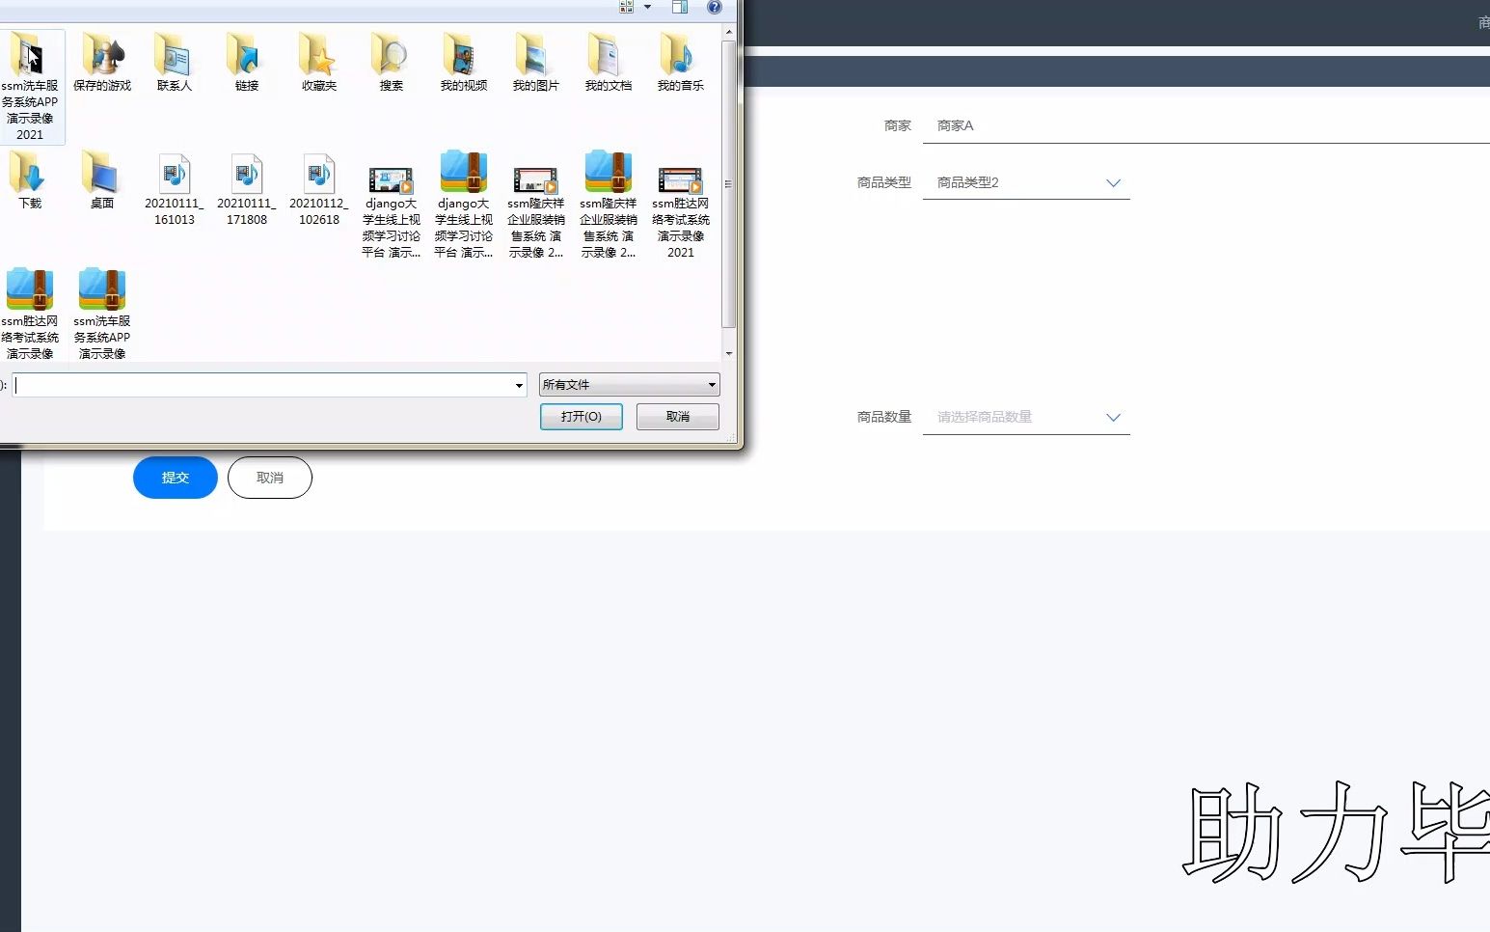Open the 下载 folder
Screen dimensions: 1490x932
pos(29,176)
